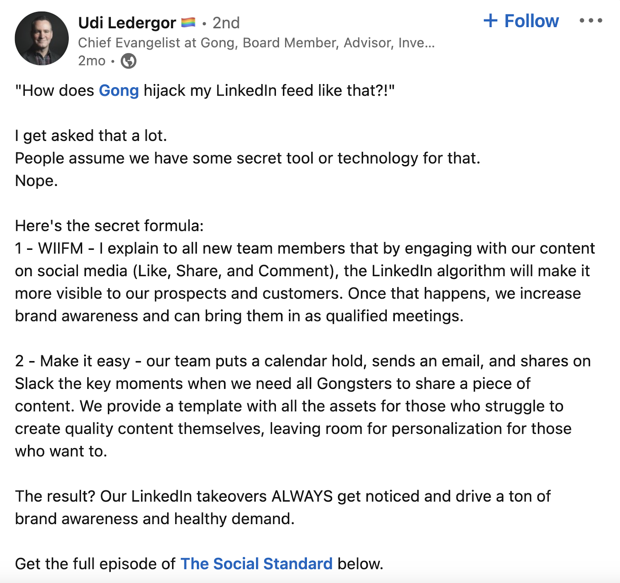Click the word Gong in the first quote line
The height and width of the screenshot is (583, 620).
[118, 91]
